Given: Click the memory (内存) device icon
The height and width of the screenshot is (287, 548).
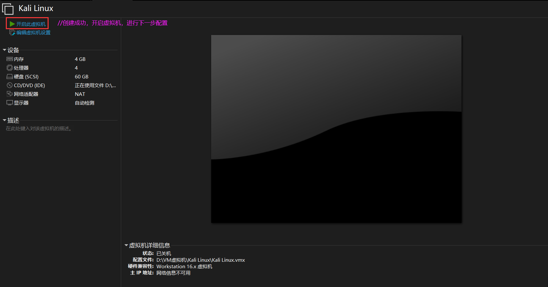Looking at the screenshot, I should (x=9, y=59).
